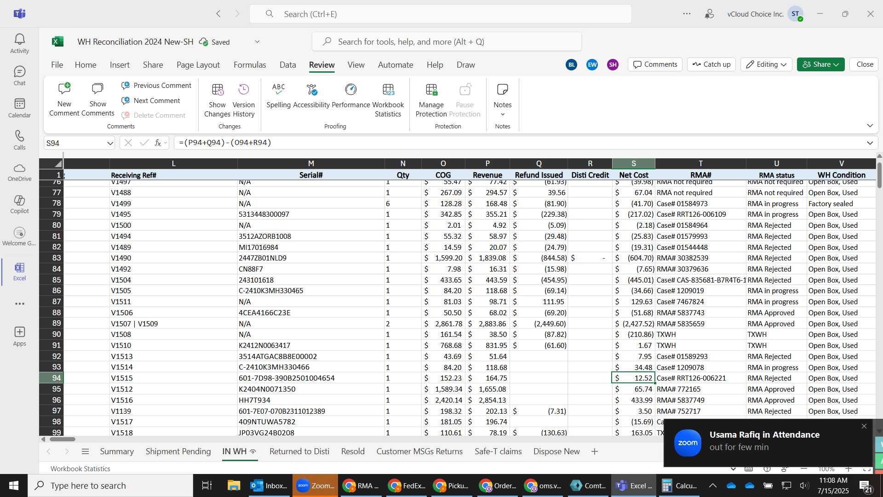The image size is (883, 497).
Task: Click the New Comment icon
Action: tap(64, 88)
